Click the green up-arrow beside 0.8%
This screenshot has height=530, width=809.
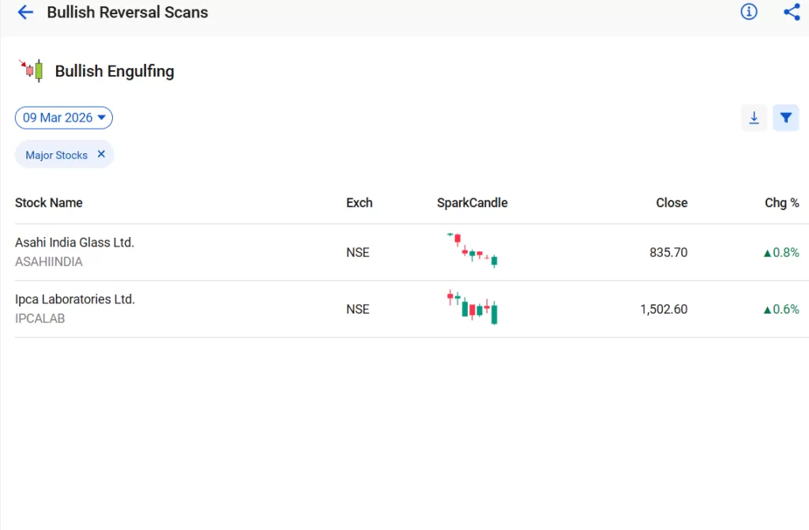coord(769,252)
